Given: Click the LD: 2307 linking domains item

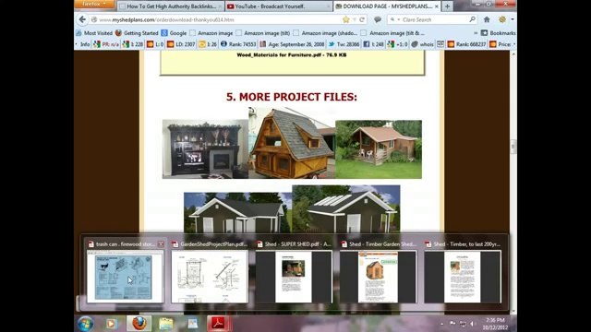Looking at the screenshot, I should point(181,44).
